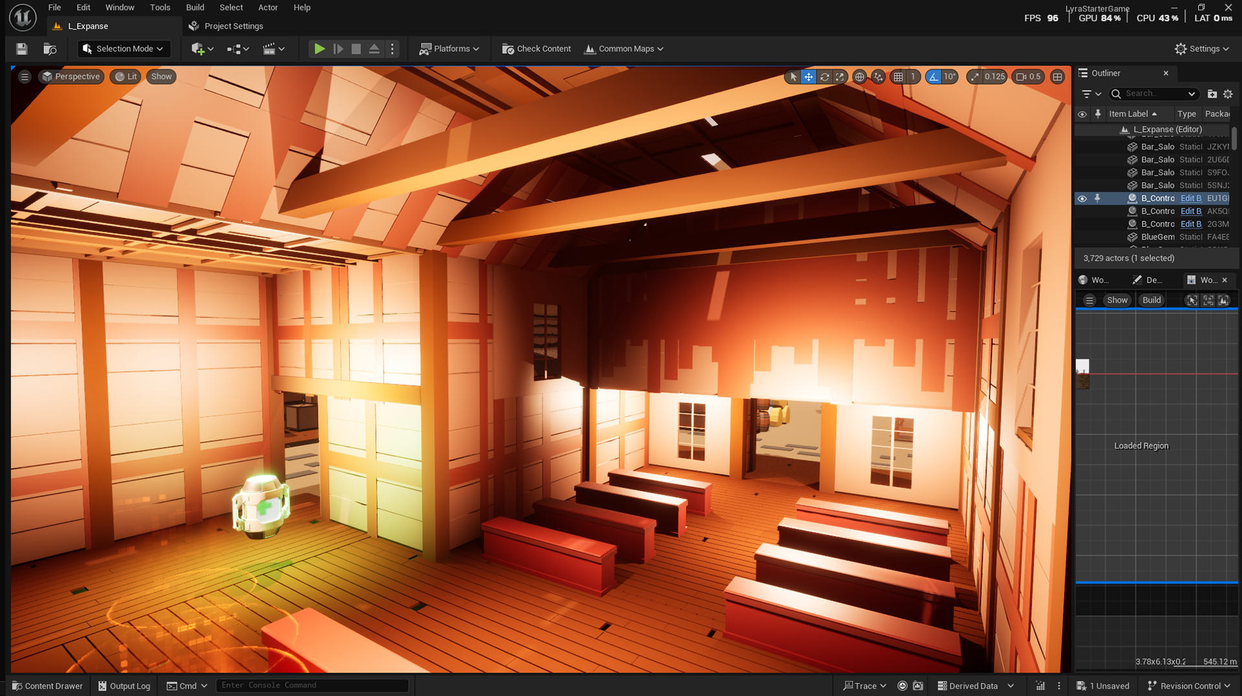Toggle visibility eye of selected B_Contro row
The height and width of the screenshot is (696, 1242).
[1082, 199]
